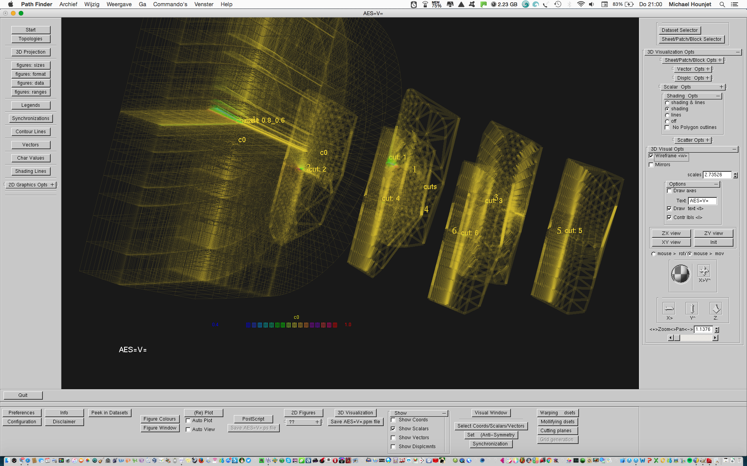Click the display mirroring menu bar icon

coord(450,4)
